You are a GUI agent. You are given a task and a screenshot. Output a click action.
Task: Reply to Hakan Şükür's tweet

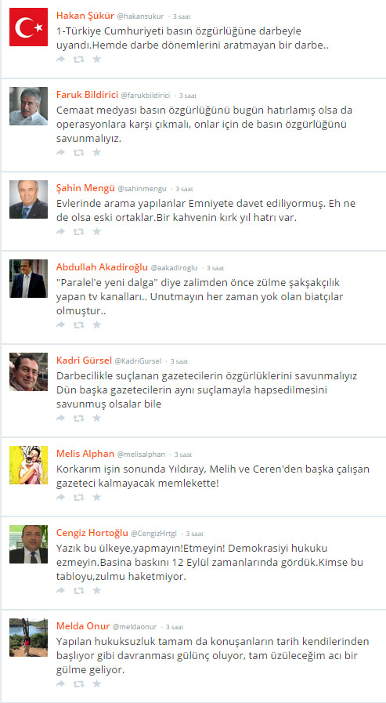[60, 60]
